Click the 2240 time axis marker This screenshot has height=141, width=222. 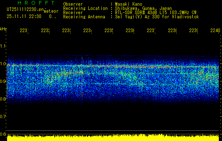coord(215,31)
